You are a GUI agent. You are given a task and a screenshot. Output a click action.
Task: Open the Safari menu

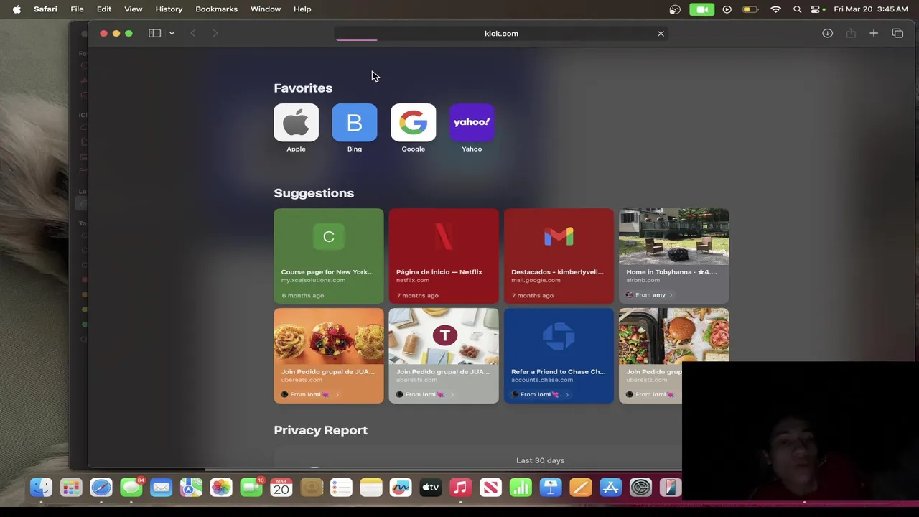(45, 9)
